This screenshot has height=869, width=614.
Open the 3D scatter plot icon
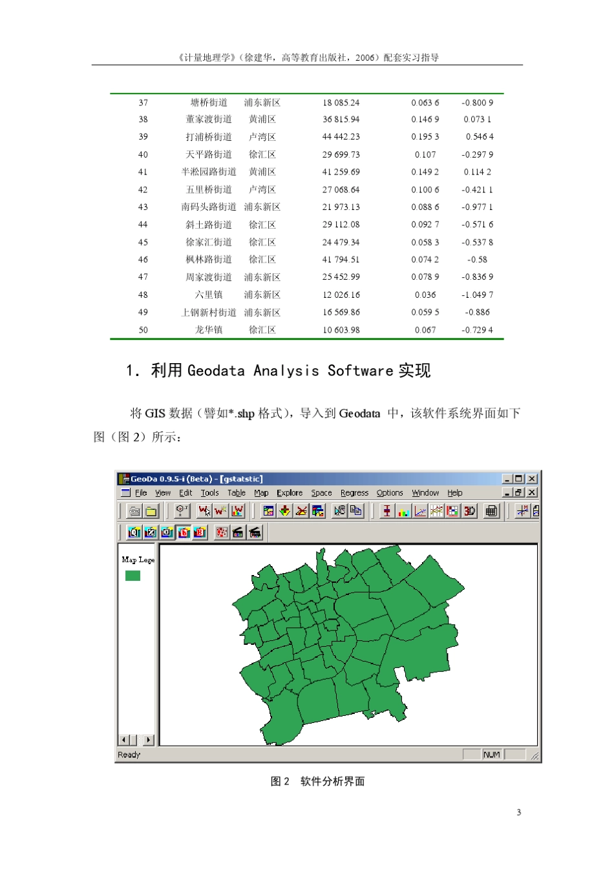(x=469, y=511)
